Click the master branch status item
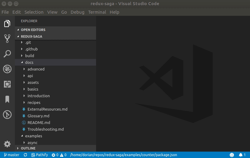The width and height of the screenshot is (250, 158). pyautogui.click(x=12, y=155)
